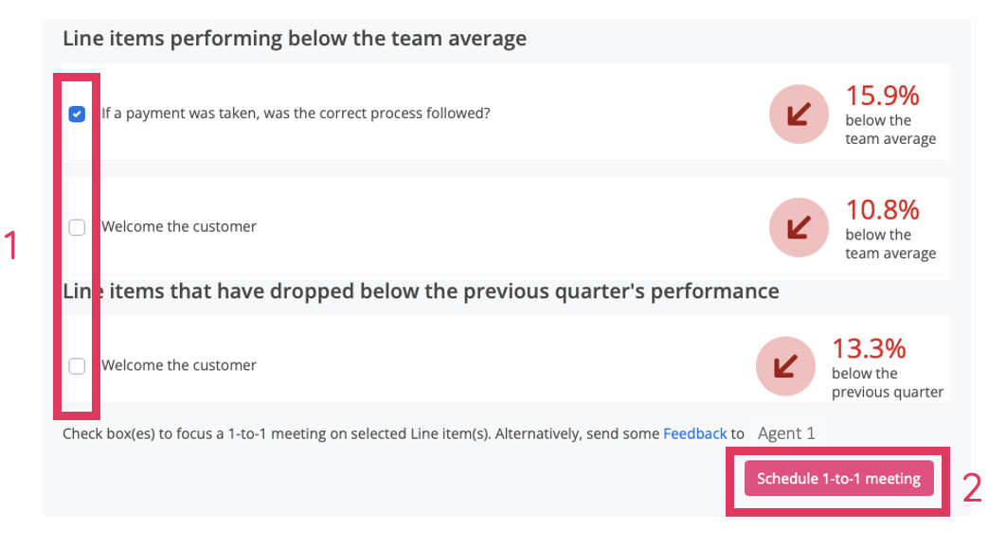Click the down-arrow icon next to 13.3%

coord(786,365)
